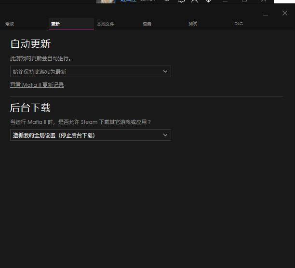This screenshot has height=268, width=295.
Task: Switch to the 常规 tab
Action: point(10,24)
